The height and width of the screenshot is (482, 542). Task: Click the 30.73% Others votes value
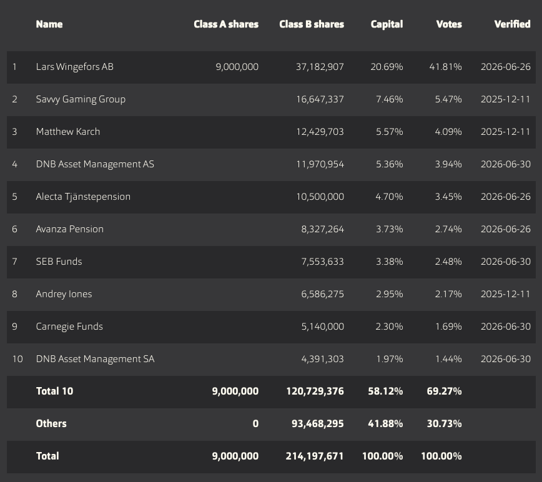[x=444, y=423]
